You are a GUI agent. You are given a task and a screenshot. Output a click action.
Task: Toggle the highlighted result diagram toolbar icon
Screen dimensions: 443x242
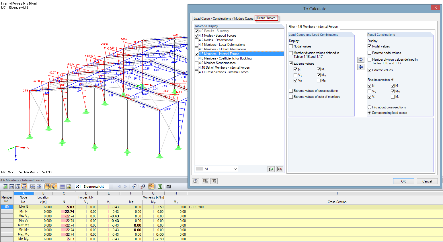coord(24,187)
